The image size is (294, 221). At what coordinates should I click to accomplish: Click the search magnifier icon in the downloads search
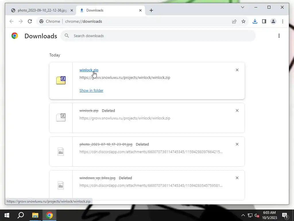[67, 36]
